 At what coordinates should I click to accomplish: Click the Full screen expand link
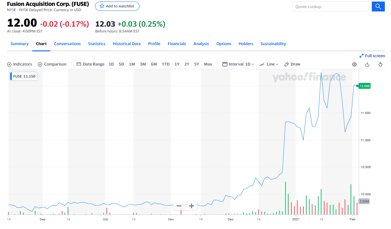pyautogui.click(x=372, y=56)
